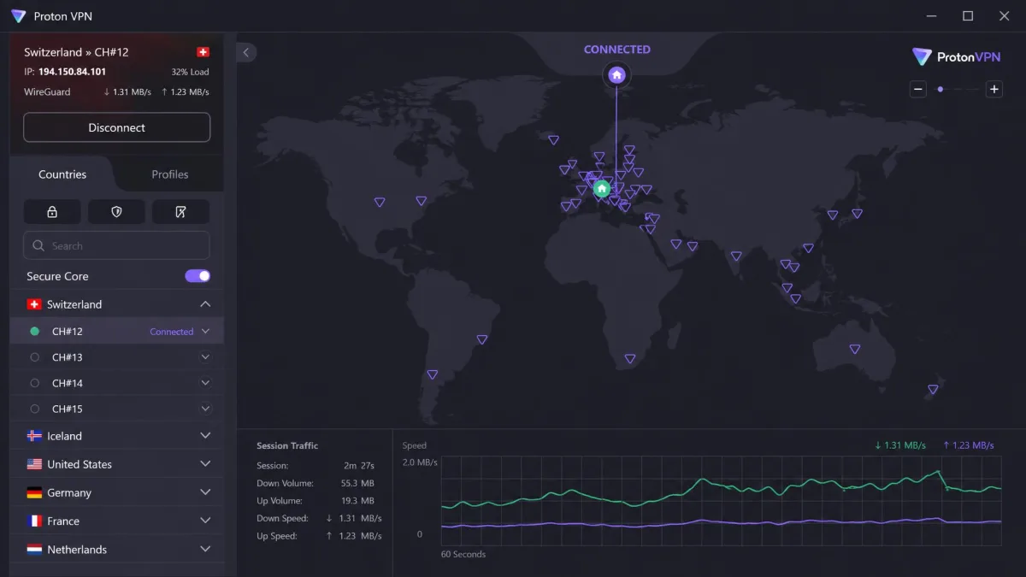Click the ProtonVPN logo on the map
The height and width of the screenshot is (577, 1026).
[x=955, y=57]
